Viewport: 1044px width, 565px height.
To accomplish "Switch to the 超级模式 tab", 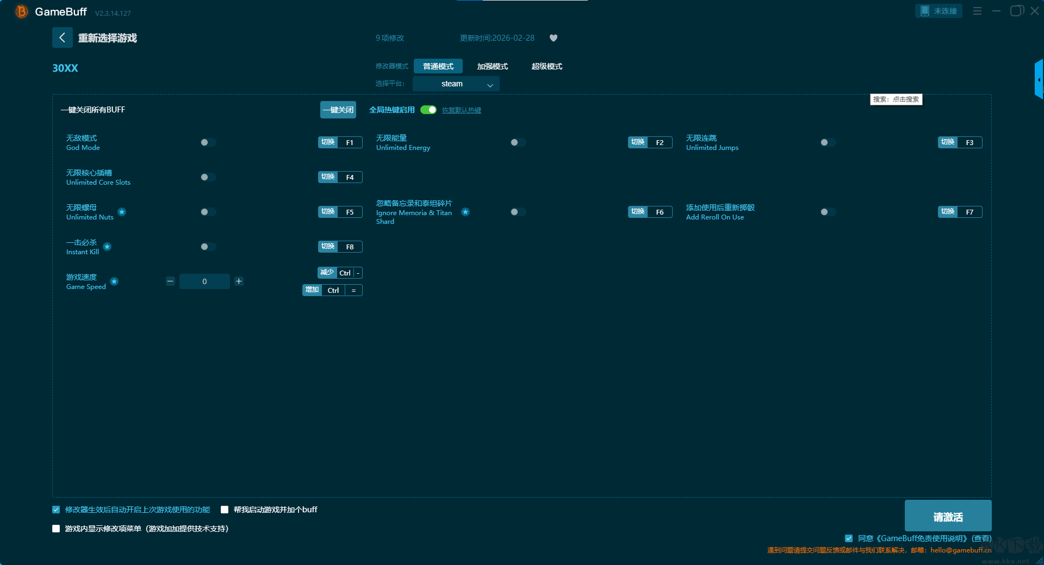I will pos(546,66).
